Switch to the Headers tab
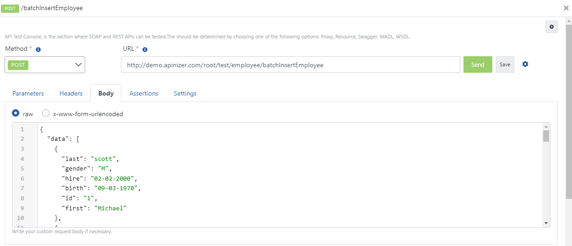The height and width of the screenshot is (246, 572). pyautogui.click(x=71, y=93)
